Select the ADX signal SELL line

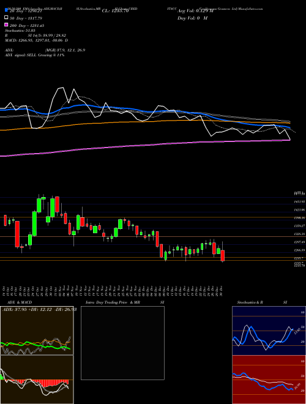[x=34, y=55]
